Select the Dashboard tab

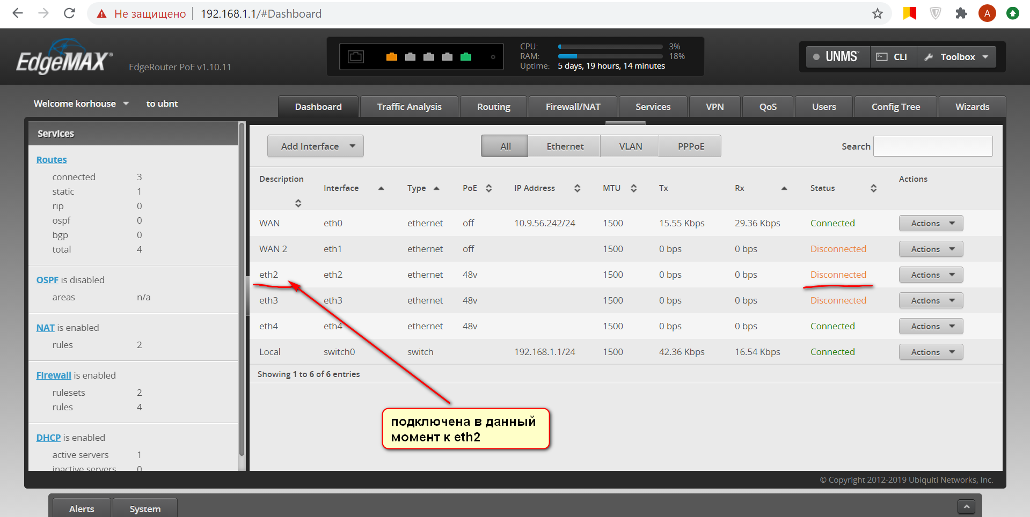click(x=318, y=107)
